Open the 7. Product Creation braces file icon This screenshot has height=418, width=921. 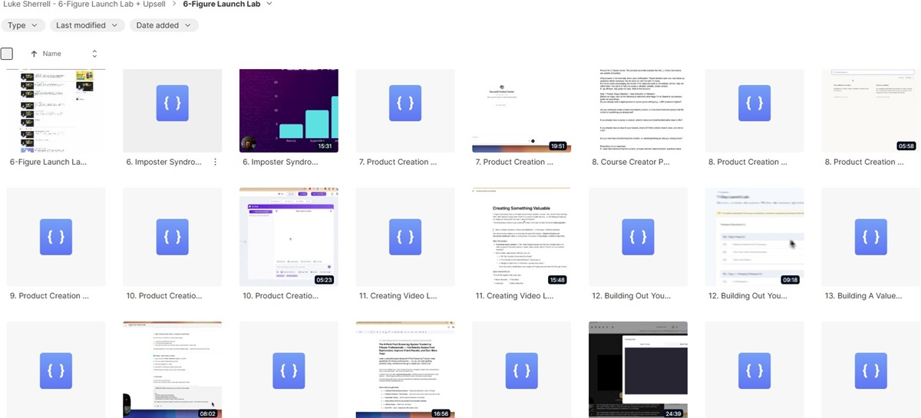[405, 102]
